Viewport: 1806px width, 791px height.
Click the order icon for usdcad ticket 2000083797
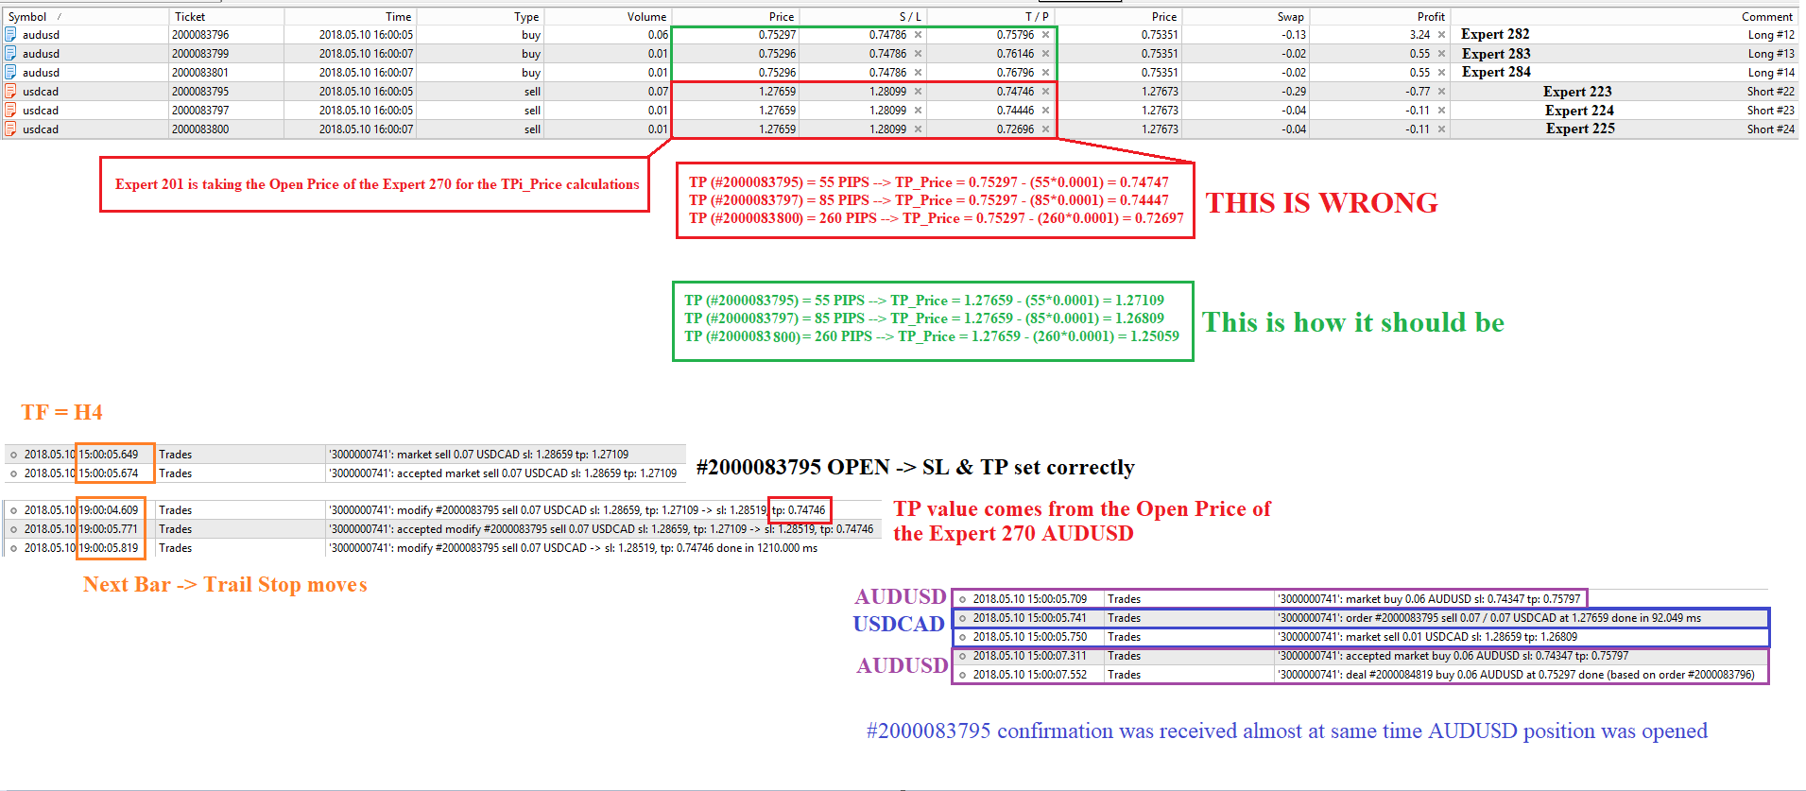tap(10, 110)
